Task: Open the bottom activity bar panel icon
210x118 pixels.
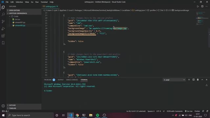Action: 3,43
